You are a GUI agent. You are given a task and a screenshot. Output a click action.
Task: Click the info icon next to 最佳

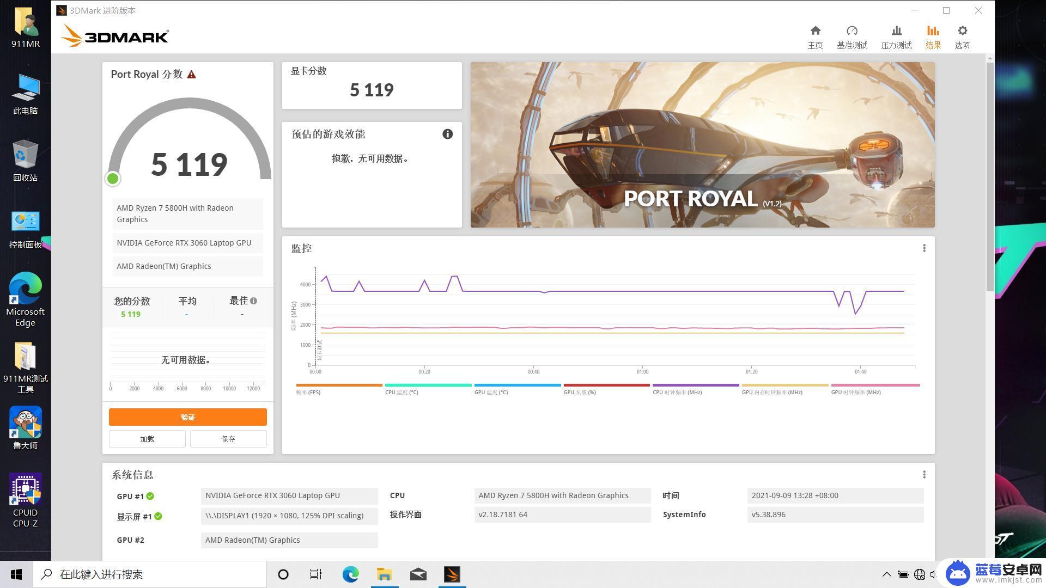[x=254, y=301]
